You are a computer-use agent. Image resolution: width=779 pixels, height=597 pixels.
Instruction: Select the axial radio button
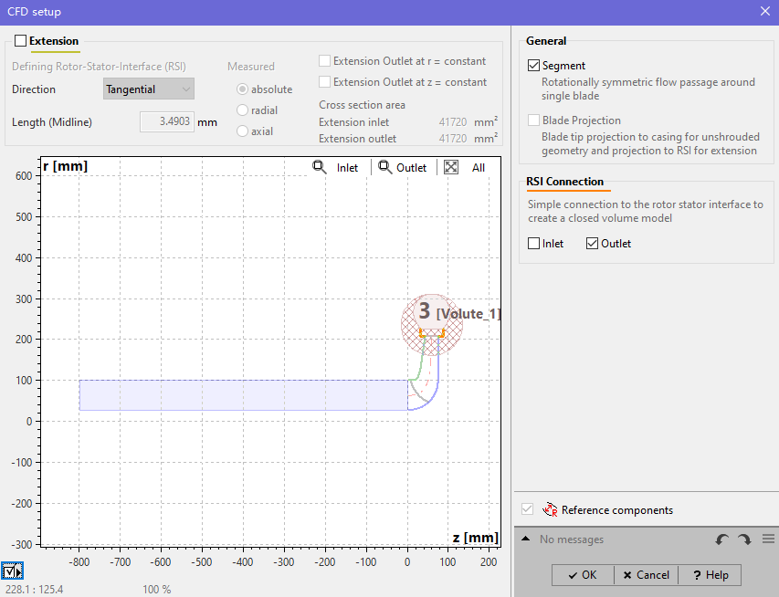click(x=242, y=131)
